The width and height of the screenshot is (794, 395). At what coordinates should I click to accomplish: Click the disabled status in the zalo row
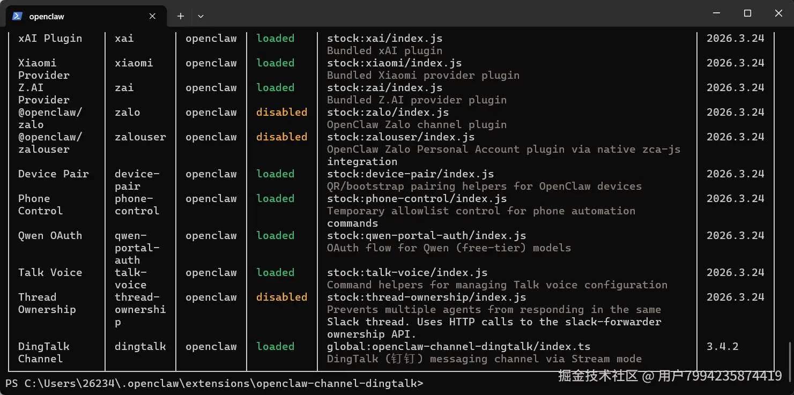281,113
